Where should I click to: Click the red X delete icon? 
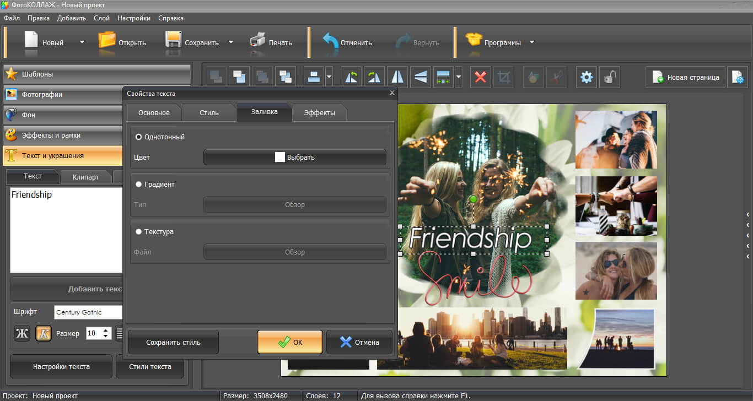click(481, 77)
